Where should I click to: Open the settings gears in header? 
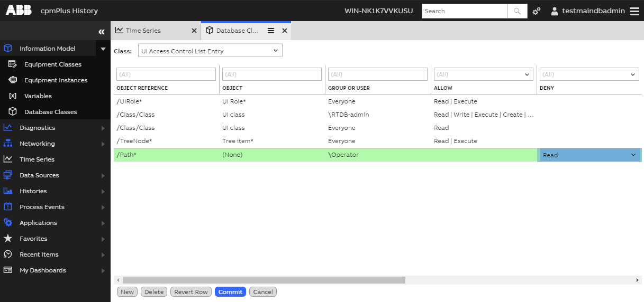(537, 11)
